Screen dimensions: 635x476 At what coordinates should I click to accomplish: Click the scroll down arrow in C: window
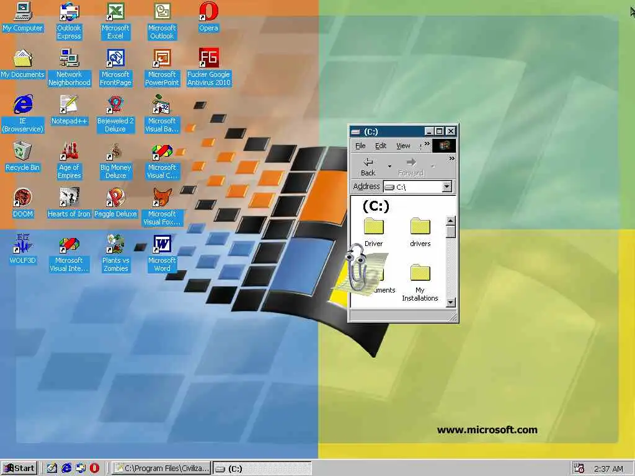point(450,302)
